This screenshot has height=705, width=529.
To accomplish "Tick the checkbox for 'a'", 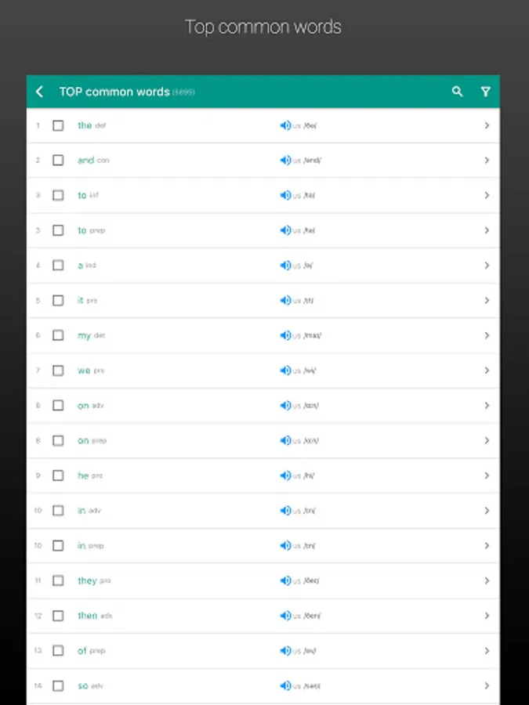I will (x=58, y=266).
